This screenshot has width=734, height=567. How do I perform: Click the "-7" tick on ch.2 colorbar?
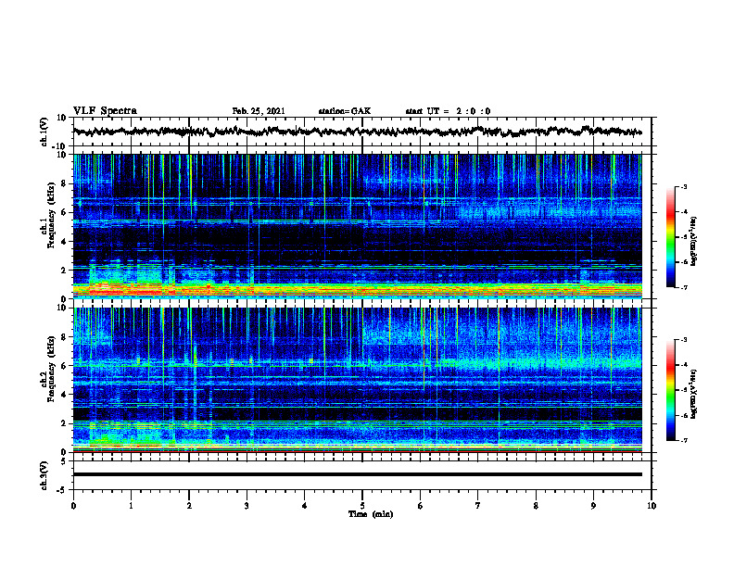tap(683, 441)
